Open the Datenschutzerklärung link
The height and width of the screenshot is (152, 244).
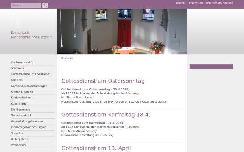tap(219, 3)
